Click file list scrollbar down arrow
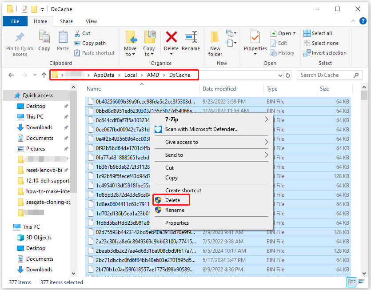Image resolution: width=371 pixels, height=290 pixels. point(364,274)
